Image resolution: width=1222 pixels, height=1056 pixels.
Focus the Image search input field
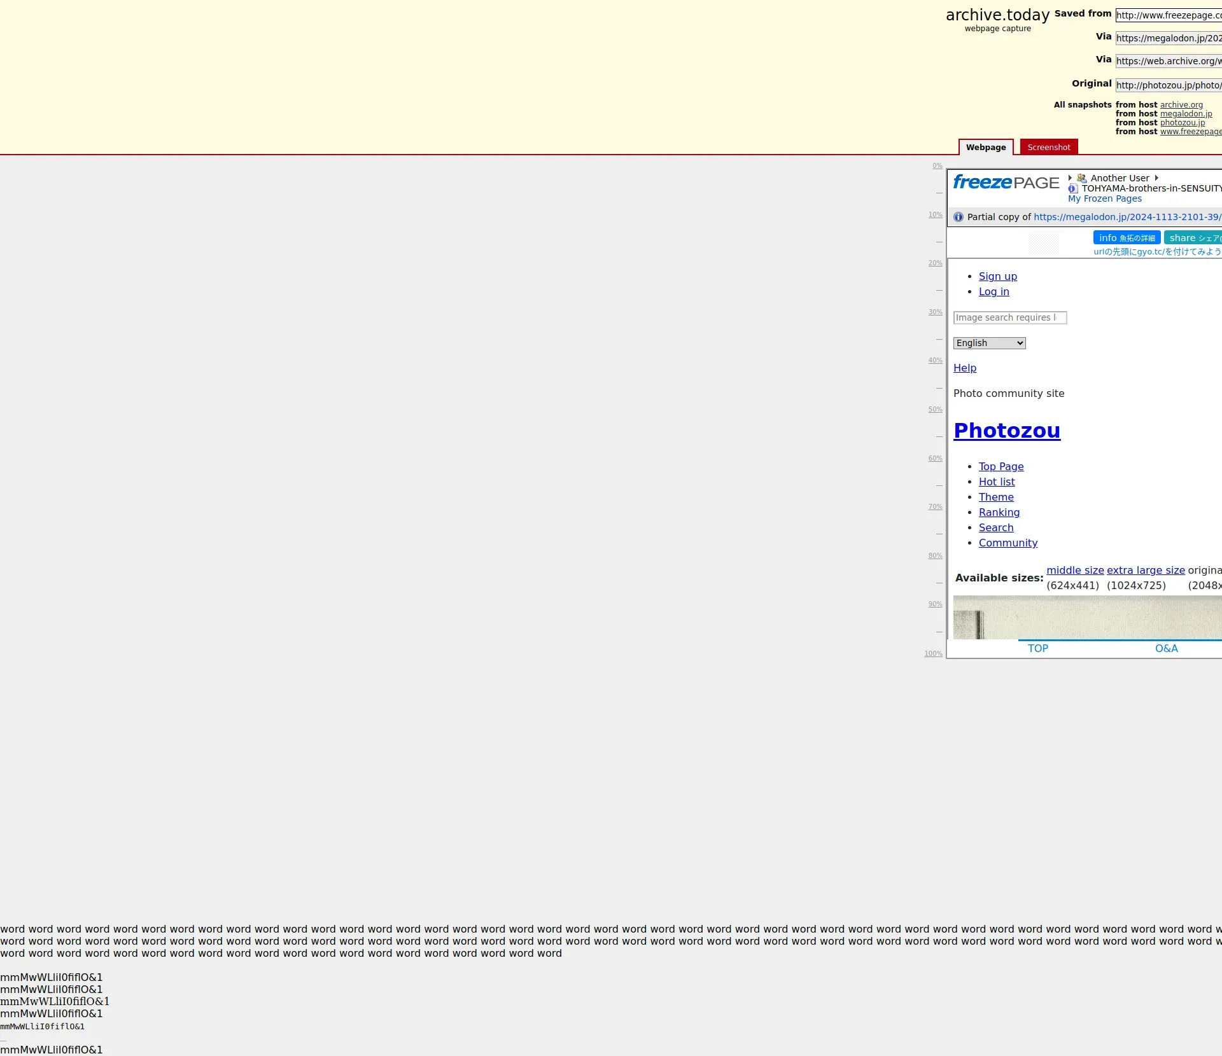click(x=1010, y=317)
